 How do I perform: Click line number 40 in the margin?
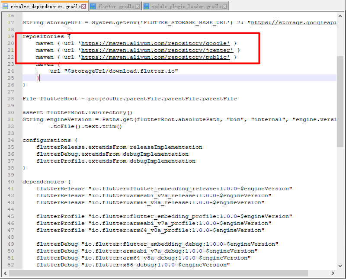coord(10,182)
